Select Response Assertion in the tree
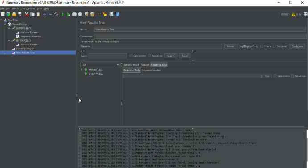 pos(31,37)
